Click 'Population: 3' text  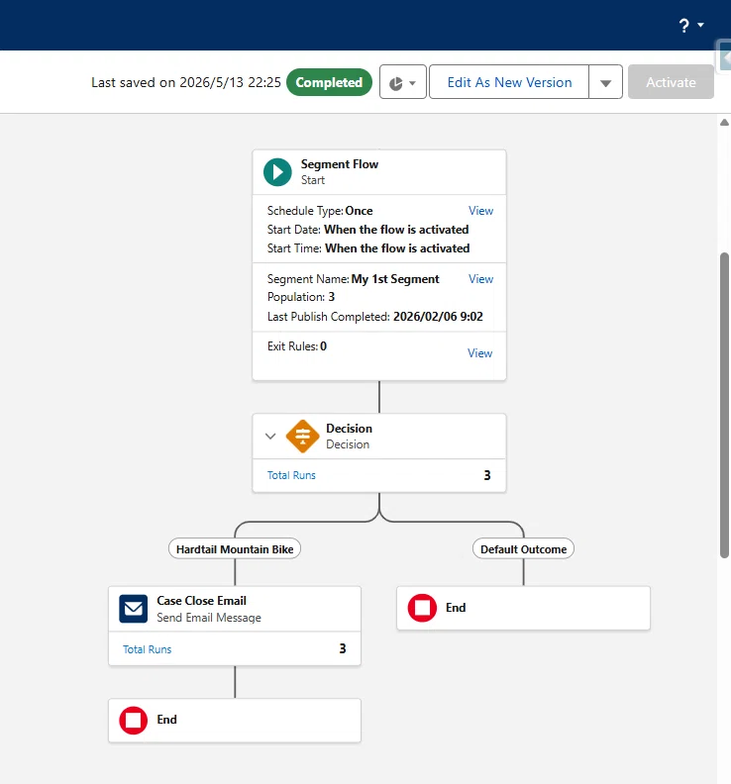tap(301, 297)
